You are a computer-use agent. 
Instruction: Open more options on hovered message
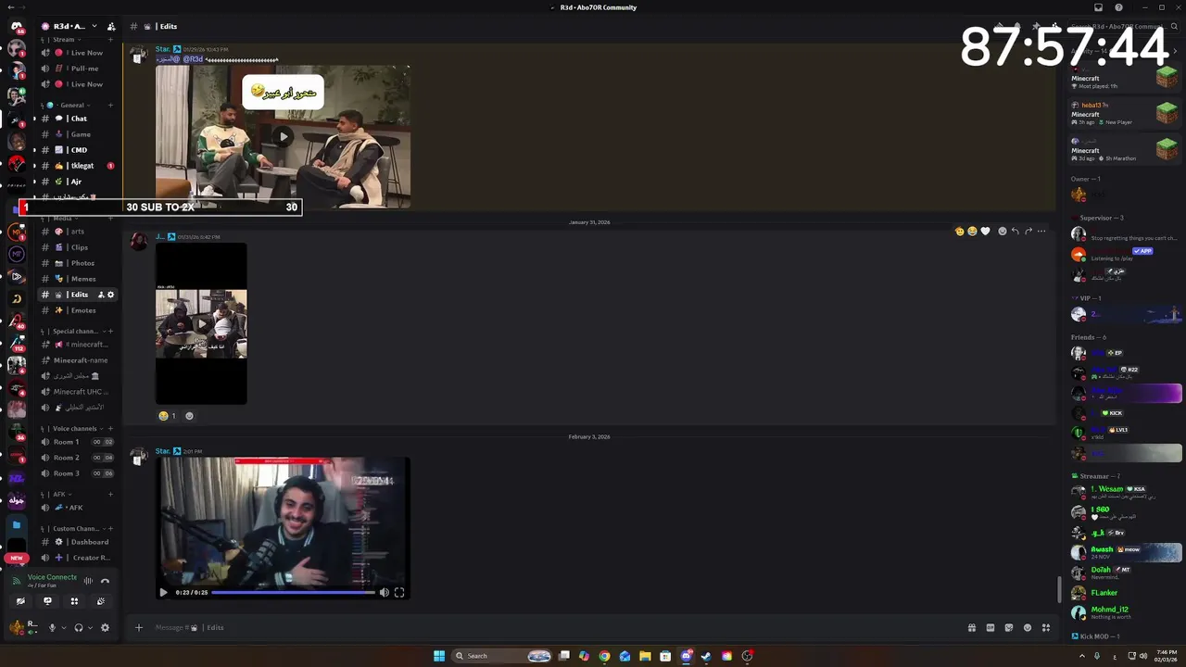1041,231
